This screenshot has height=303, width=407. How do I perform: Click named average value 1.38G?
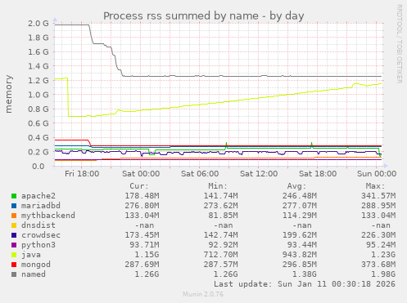[305, 274]
